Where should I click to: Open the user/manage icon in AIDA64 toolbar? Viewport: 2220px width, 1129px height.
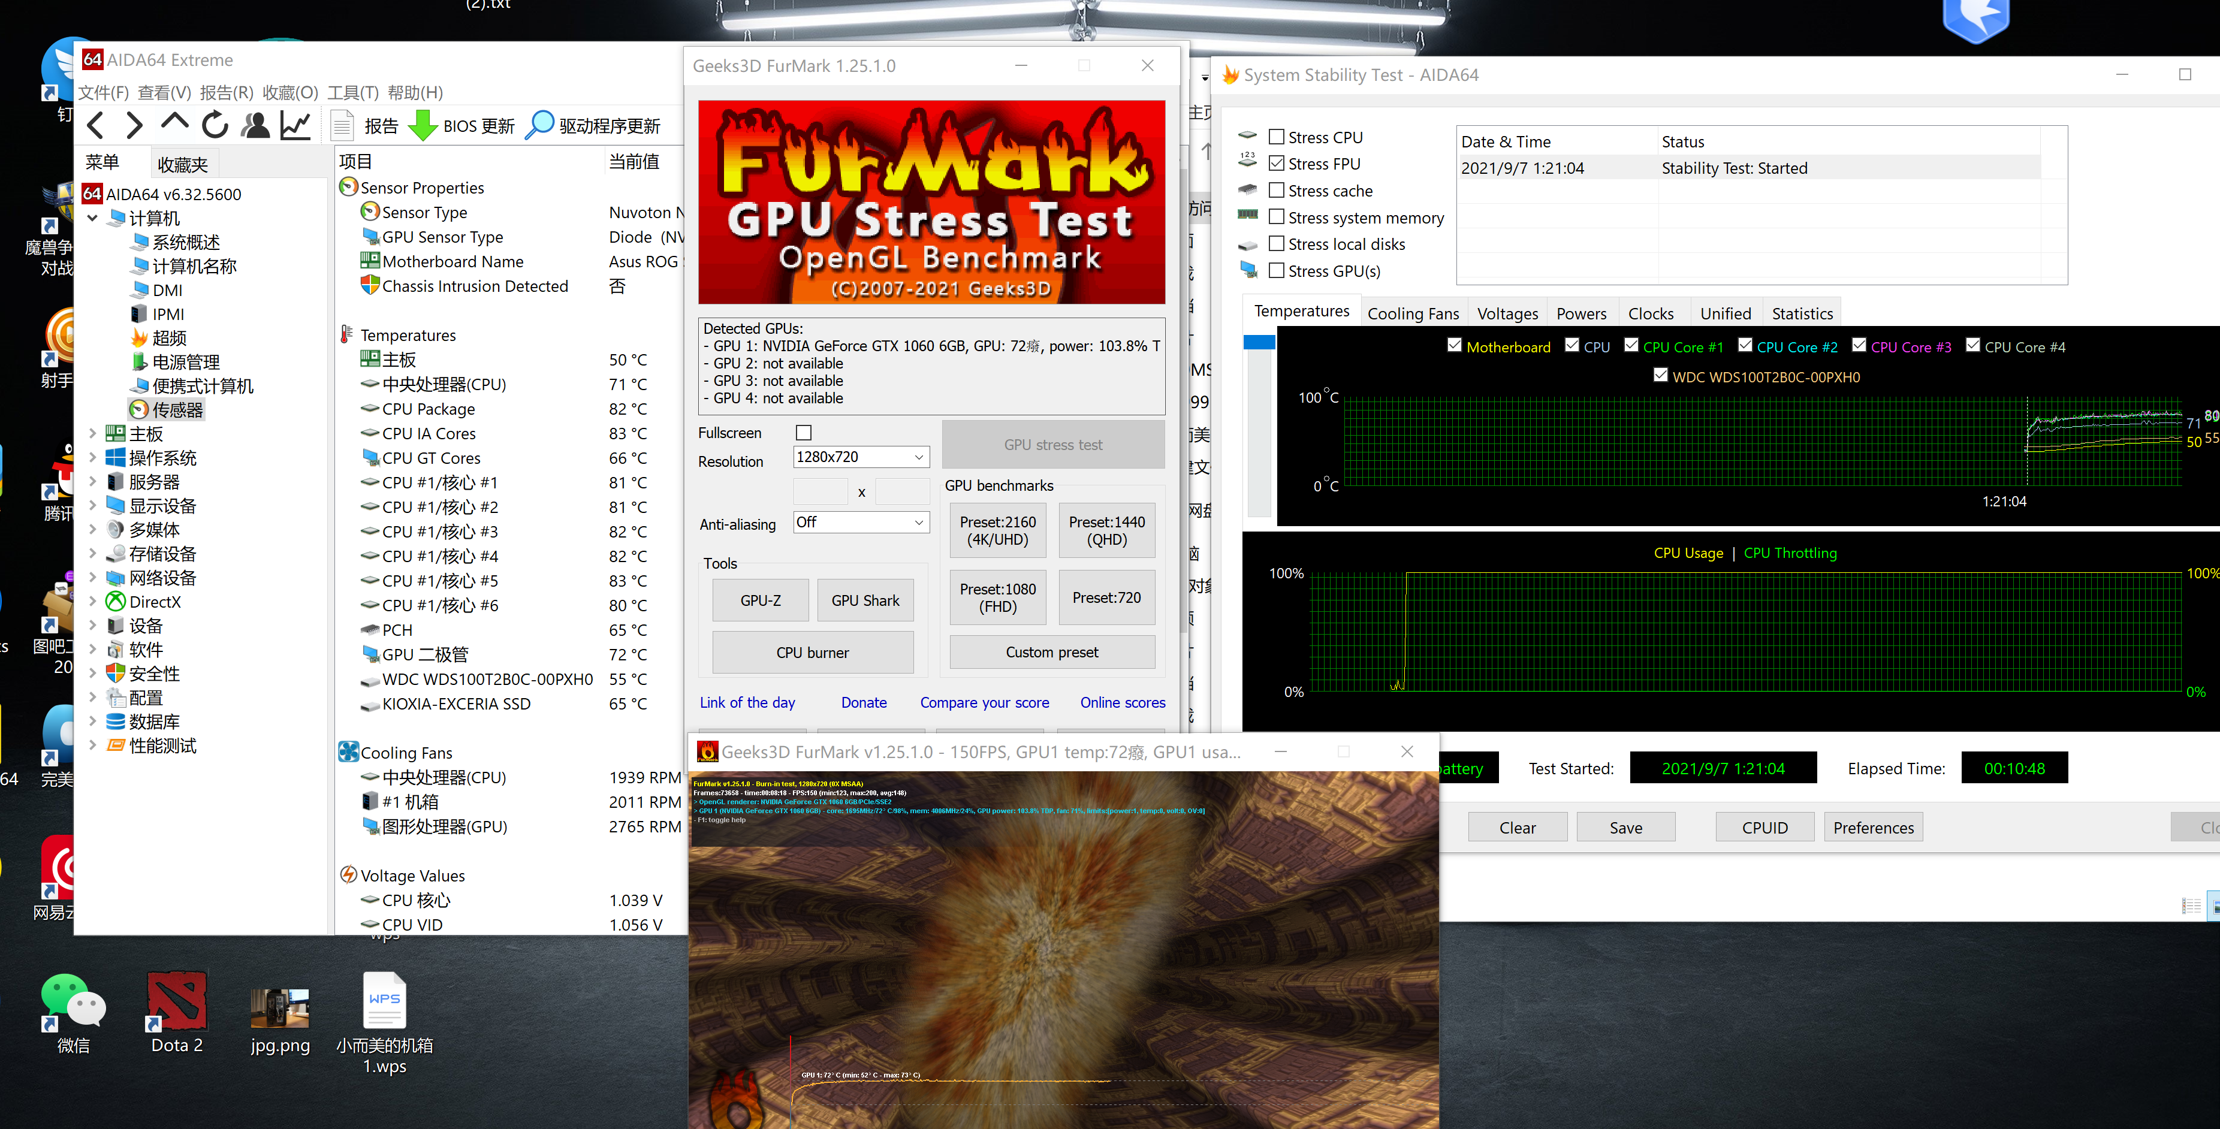[255, 126]
